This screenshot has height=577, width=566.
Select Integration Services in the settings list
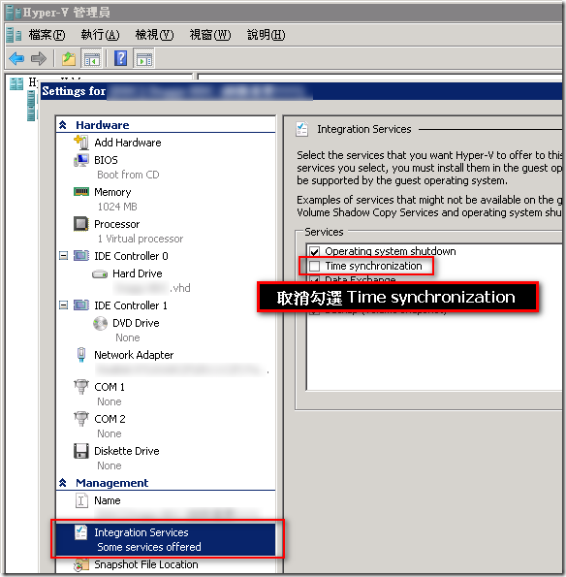coord(165,539)
